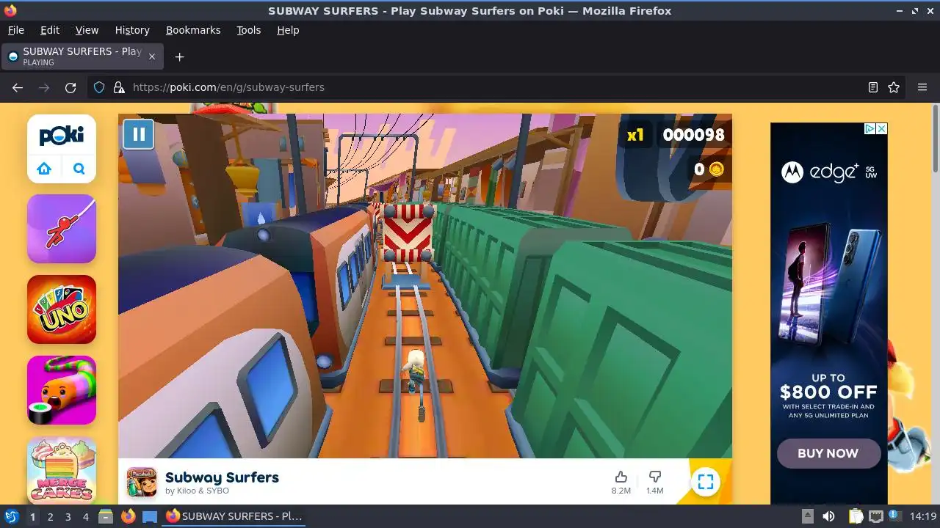Open notification tray icon
Viewport: 940px width, 528px height.
894,516
